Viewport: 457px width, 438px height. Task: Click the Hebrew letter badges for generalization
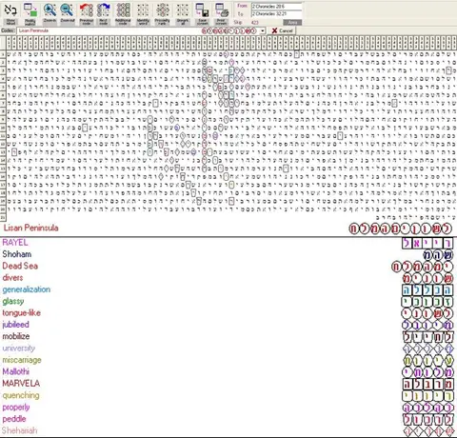click(x=427, y=290)
